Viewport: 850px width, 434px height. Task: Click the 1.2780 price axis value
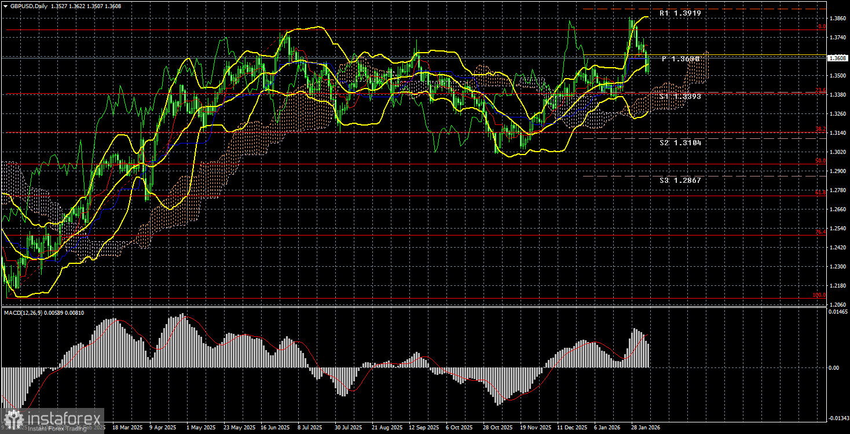tap(837, 190)
